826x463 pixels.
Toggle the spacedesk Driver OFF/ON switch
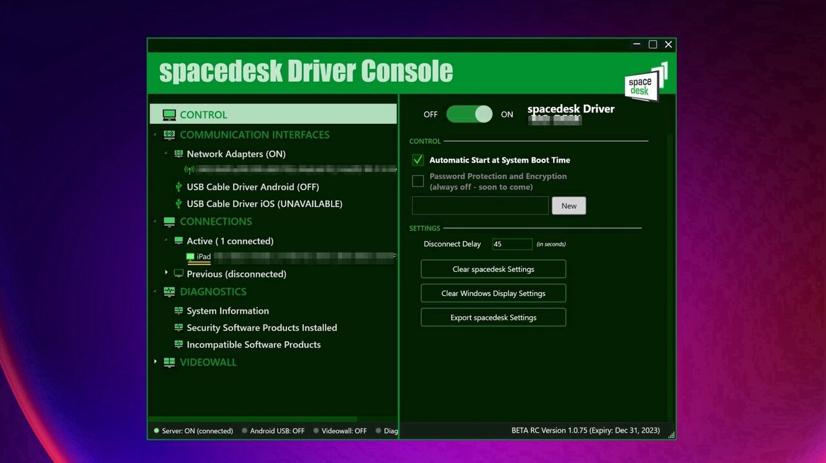[469, 114]
